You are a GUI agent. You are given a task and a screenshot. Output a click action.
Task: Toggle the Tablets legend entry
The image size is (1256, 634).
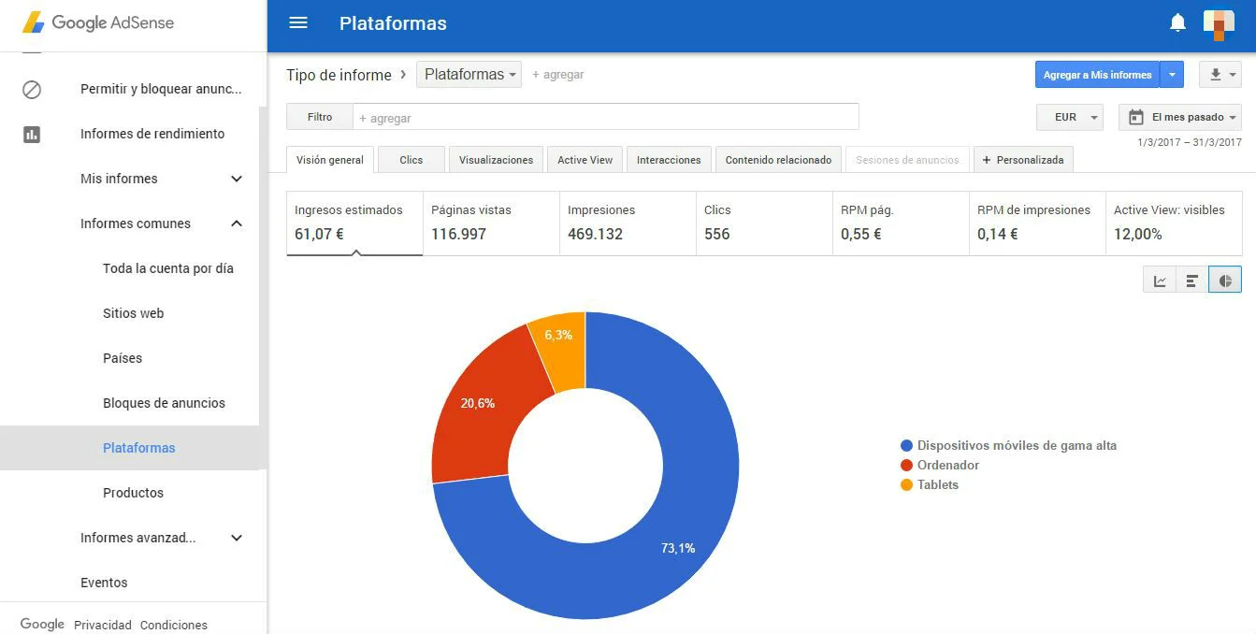point(937,484)
